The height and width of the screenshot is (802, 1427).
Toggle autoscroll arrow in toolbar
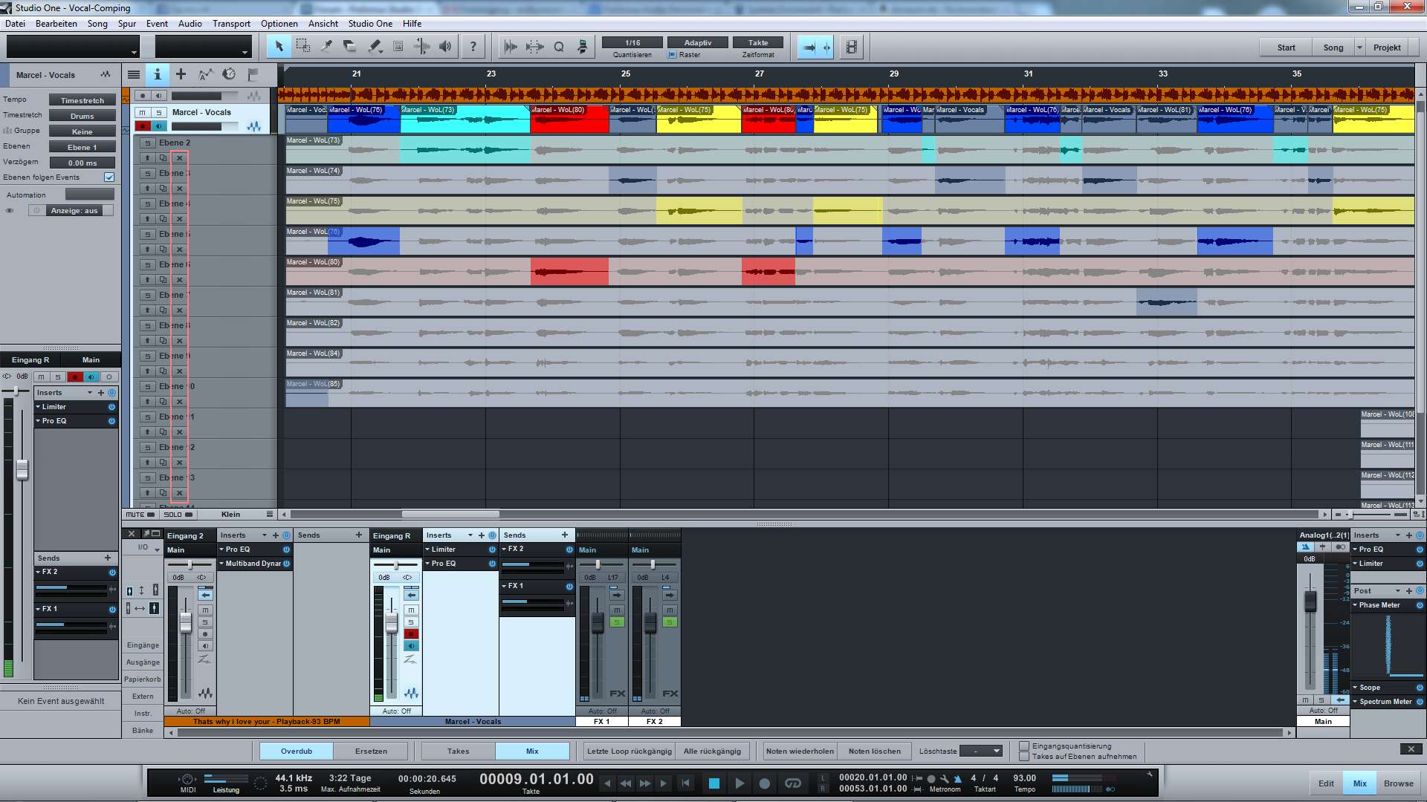[x=809, y=47]
